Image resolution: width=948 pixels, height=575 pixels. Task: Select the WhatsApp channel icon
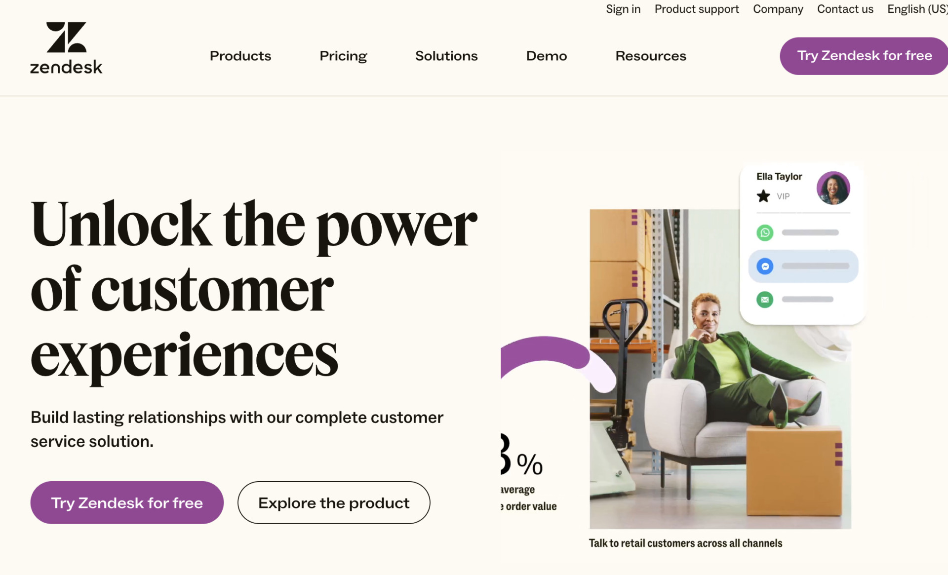(764, 232)
